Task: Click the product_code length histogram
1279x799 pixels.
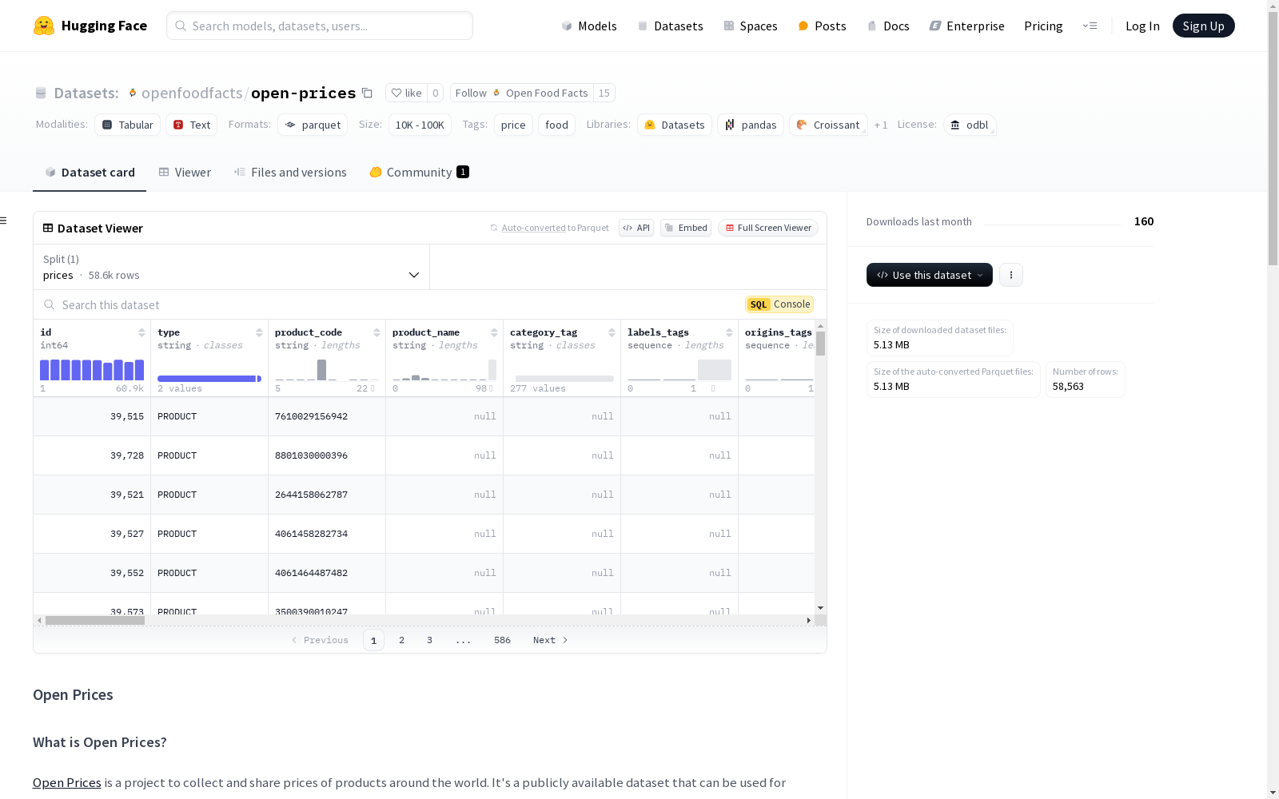Action: 327,369
